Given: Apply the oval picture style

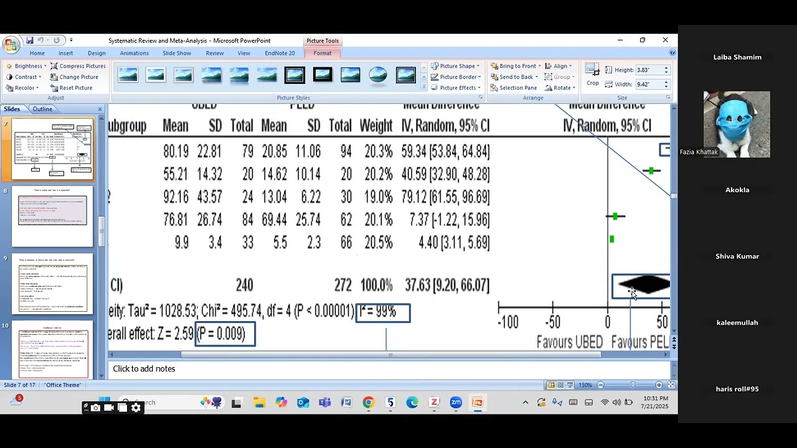Looking at the screenshot, I should 378,75.
